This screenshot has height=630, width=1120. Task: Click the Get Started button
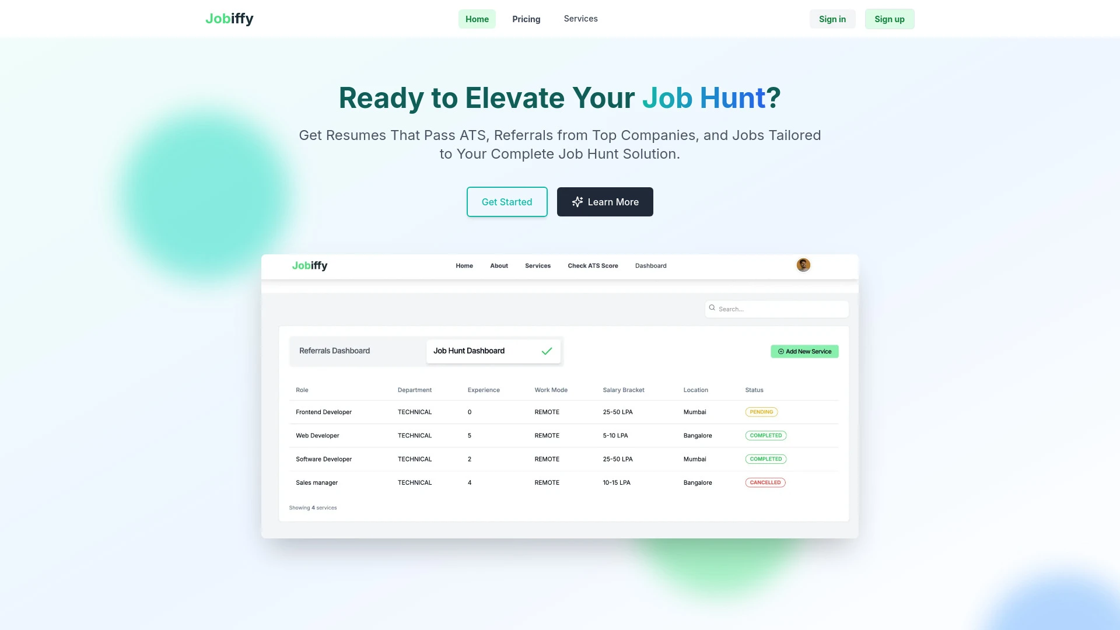point(507,201)
